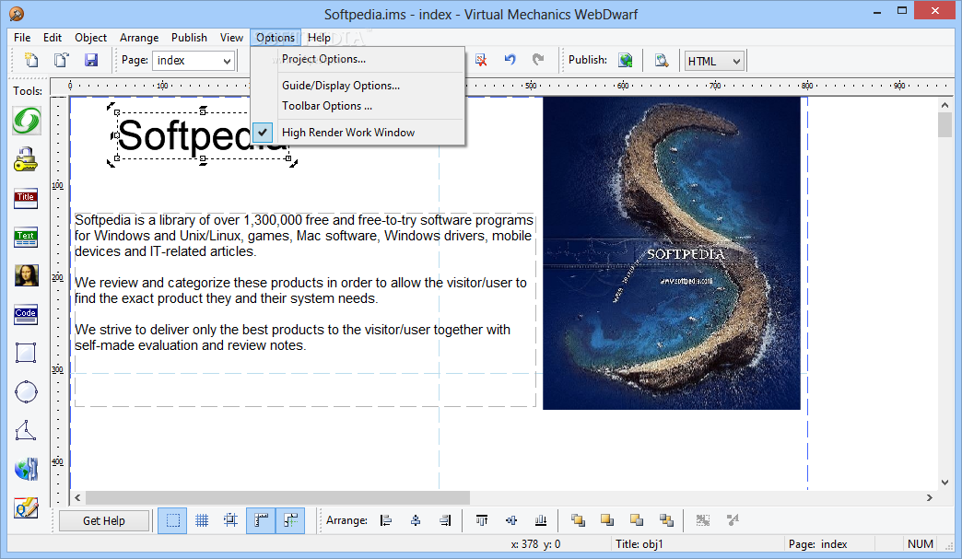Viewport: 962px width, 559px height.
Task: Click the vertical scrollbar up arrow
Action: 944,105
